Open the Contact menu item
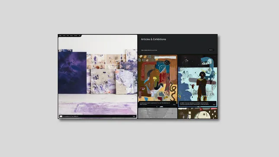This screenshot has height=157, width=279. [76, 35]
